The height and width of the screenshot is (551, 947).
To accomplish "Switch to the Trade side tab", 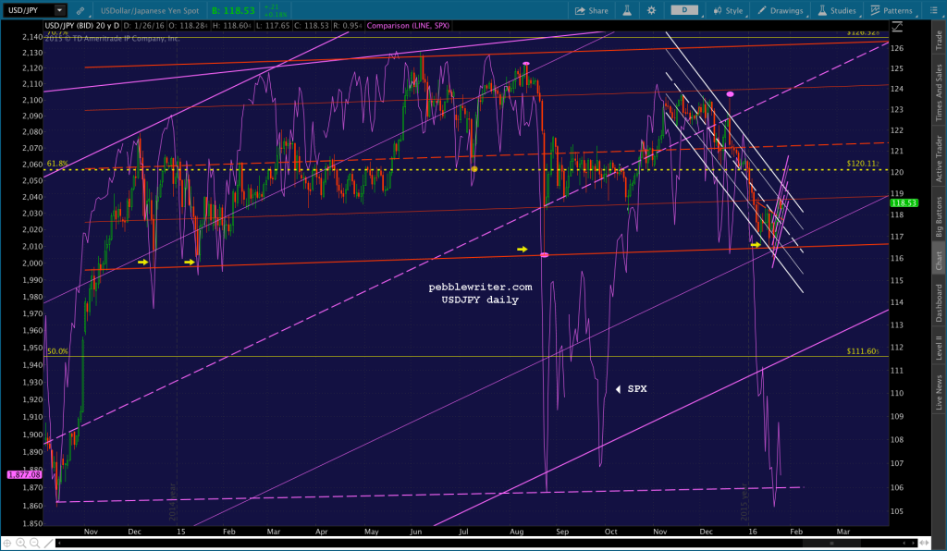I will tap(939, 40).
